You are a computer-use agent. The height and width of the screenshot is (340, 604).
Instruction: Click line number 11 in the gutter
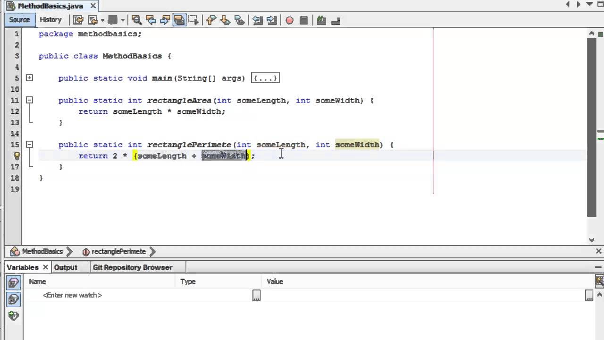[14, 100]
